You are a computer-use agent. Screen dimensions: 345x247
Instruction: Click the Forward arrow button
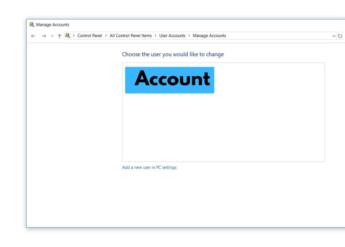pyautogui.click(x=44, y=36)
